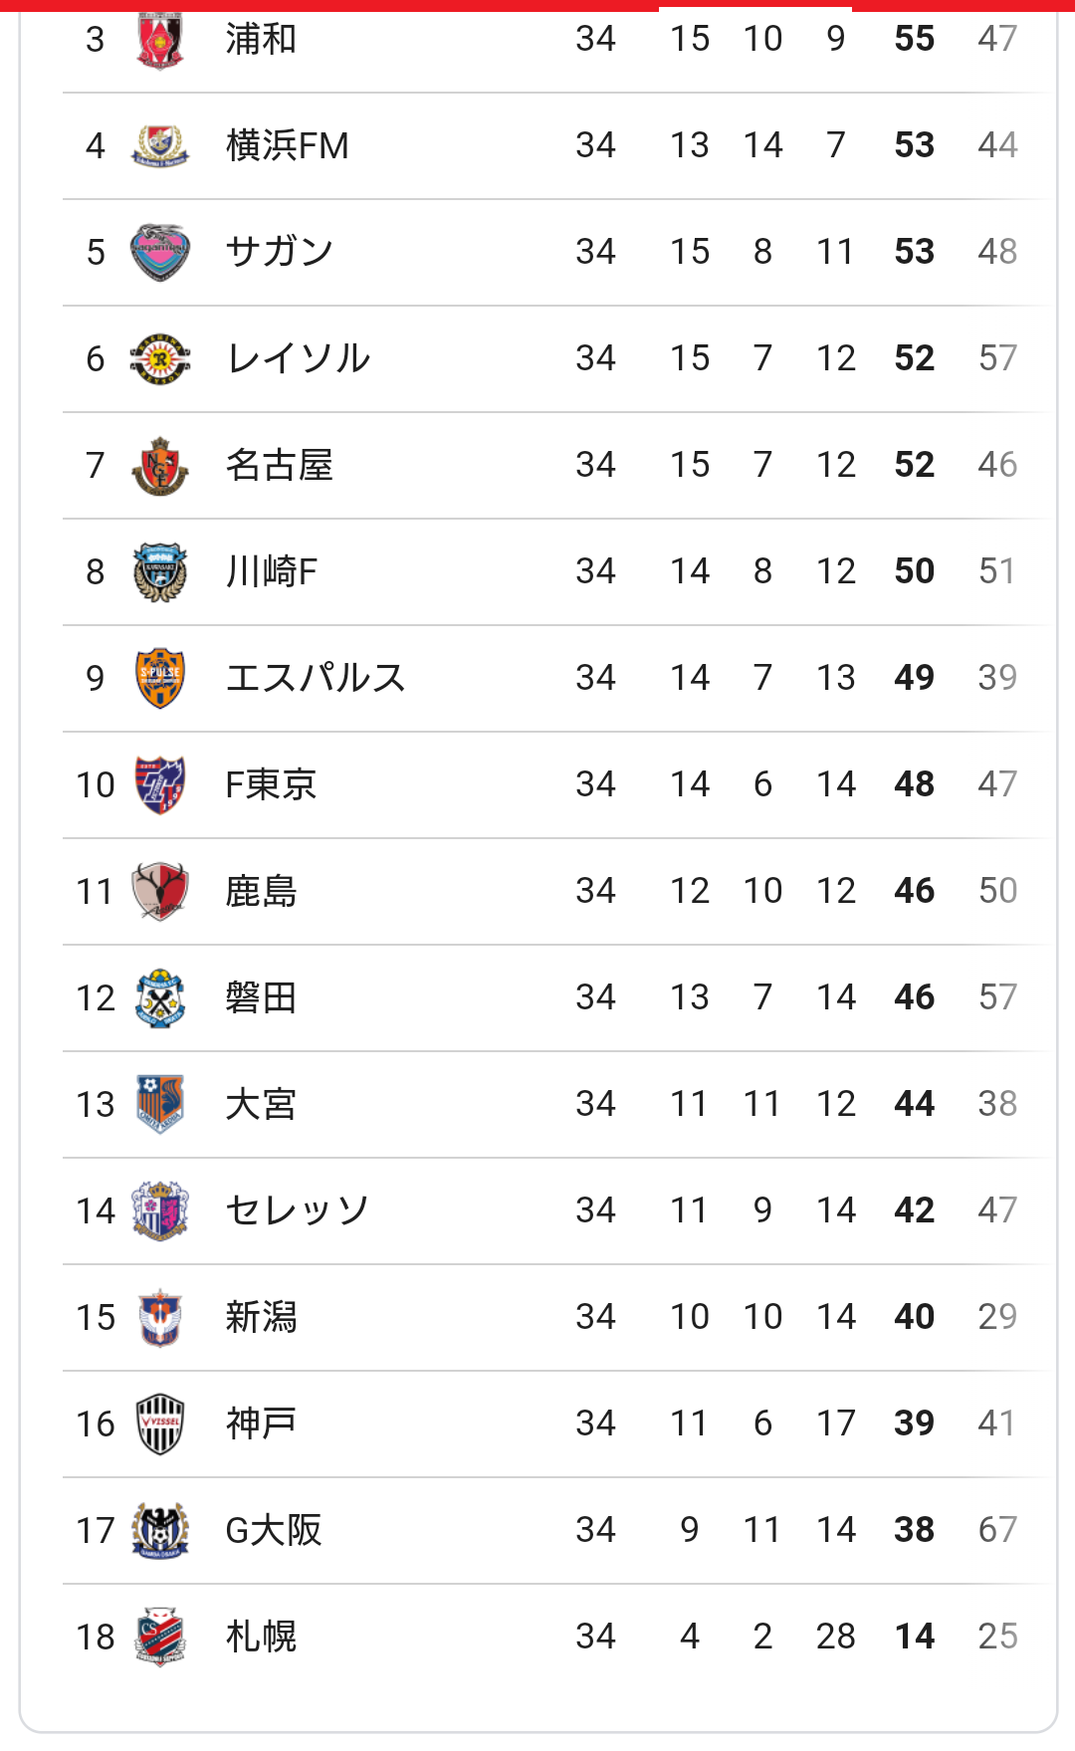
Task: Tap the Omiya (大宮) orange squirrel crest
Action: pyautogui.click(x=160, y=1104)
